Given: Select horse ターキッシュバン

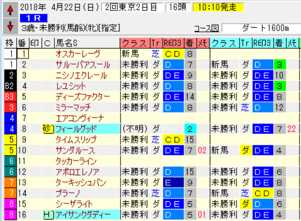Looking at the screenshot, I should click(81, 183).
